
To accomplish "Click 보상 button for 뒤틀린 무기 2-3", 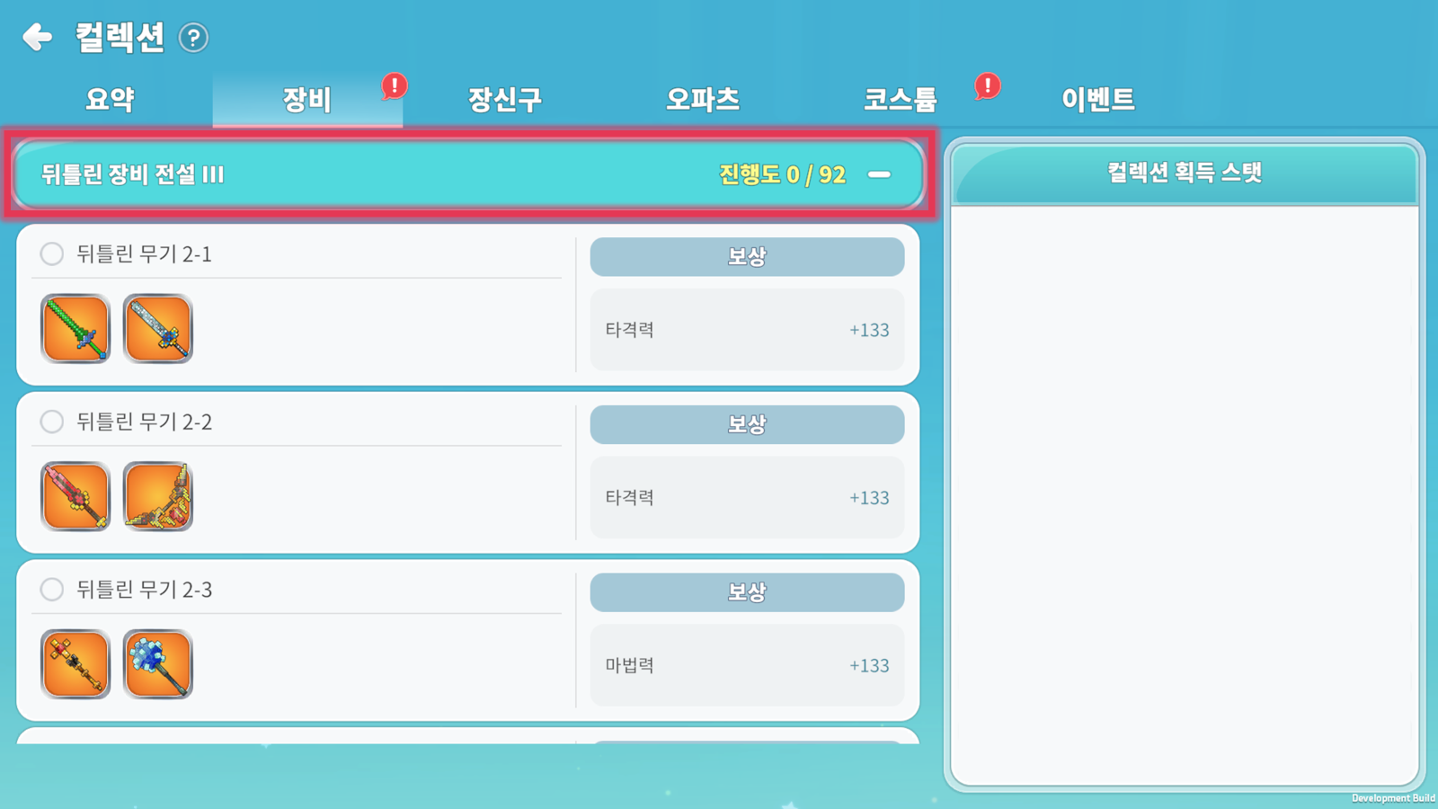I will [747, 592].
